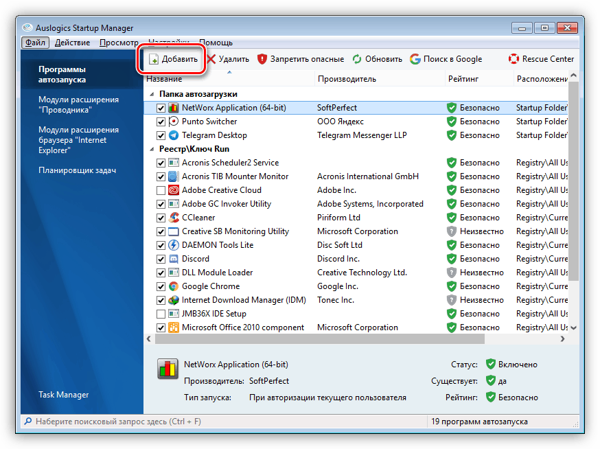
Task: Click the Internet Download Manager icon
Action: click(174, 300)
